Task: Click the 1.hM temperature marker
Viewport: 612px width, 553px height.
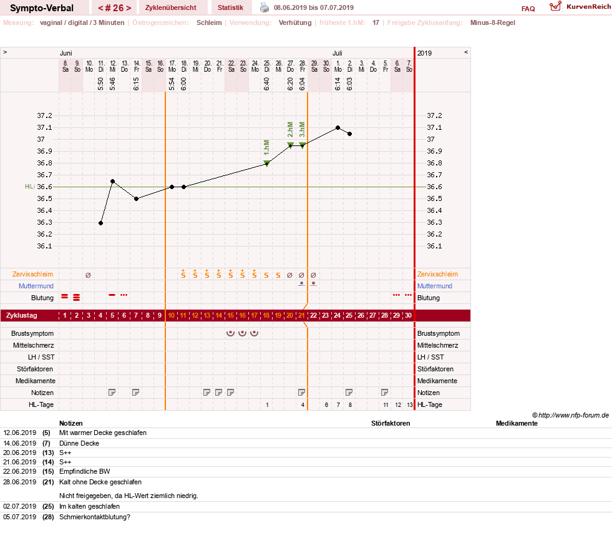Action: [266, 163]
